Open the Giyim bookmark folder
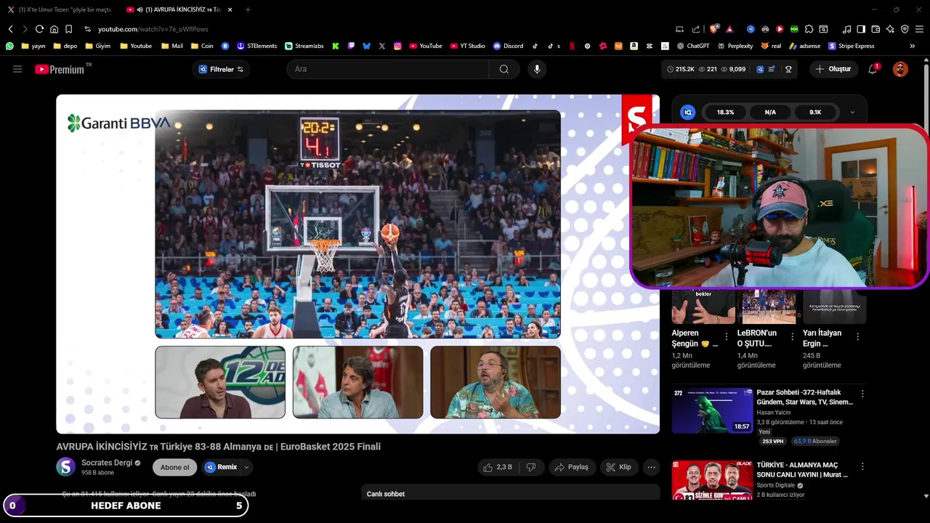 point(98,46)
